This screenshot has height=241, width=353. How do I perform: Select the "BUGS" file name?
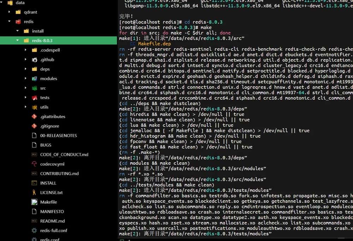[46, 145]
